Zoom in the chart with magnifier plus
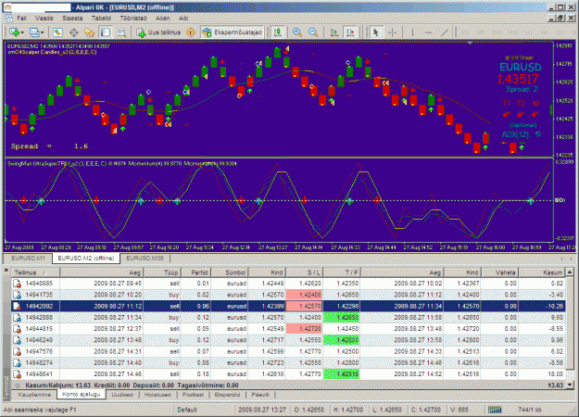 click(x=297, y=32)
